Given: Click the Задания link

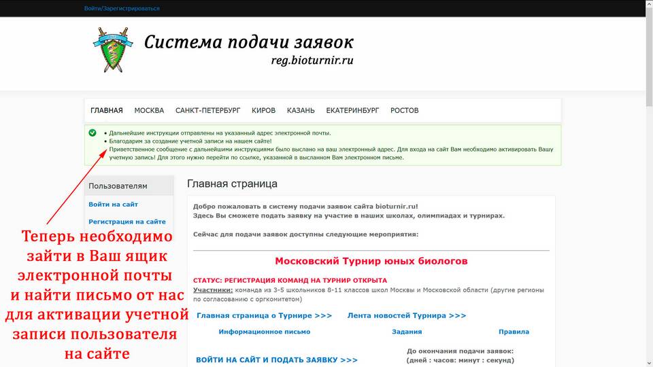Looking at the screenshot, I should click(x=407, y=332).
